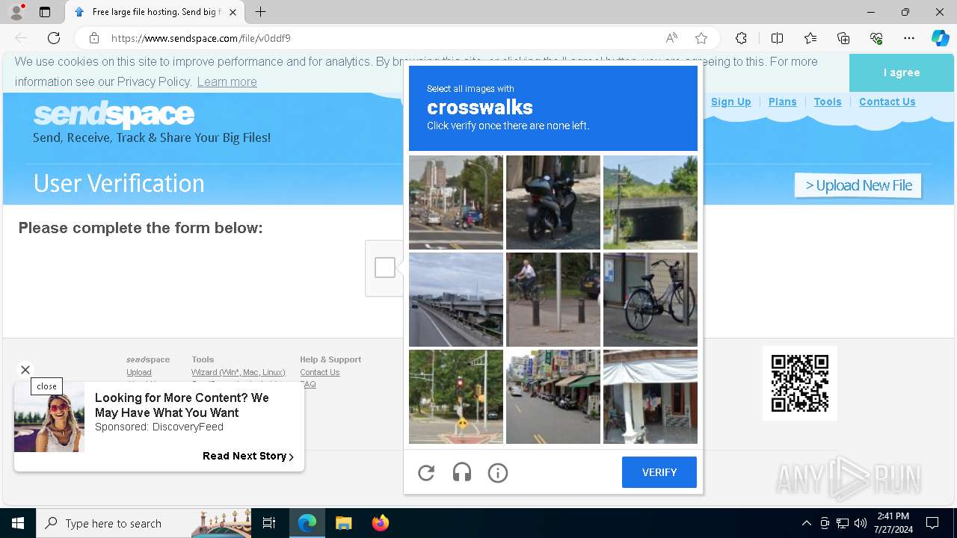Accept cookies with I agree button

tap(902, 72)
